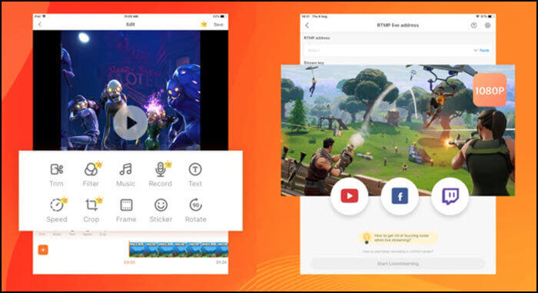Open the Speed adjustment tool
This screenshot has height=293, width=538.
pos(57,210)
